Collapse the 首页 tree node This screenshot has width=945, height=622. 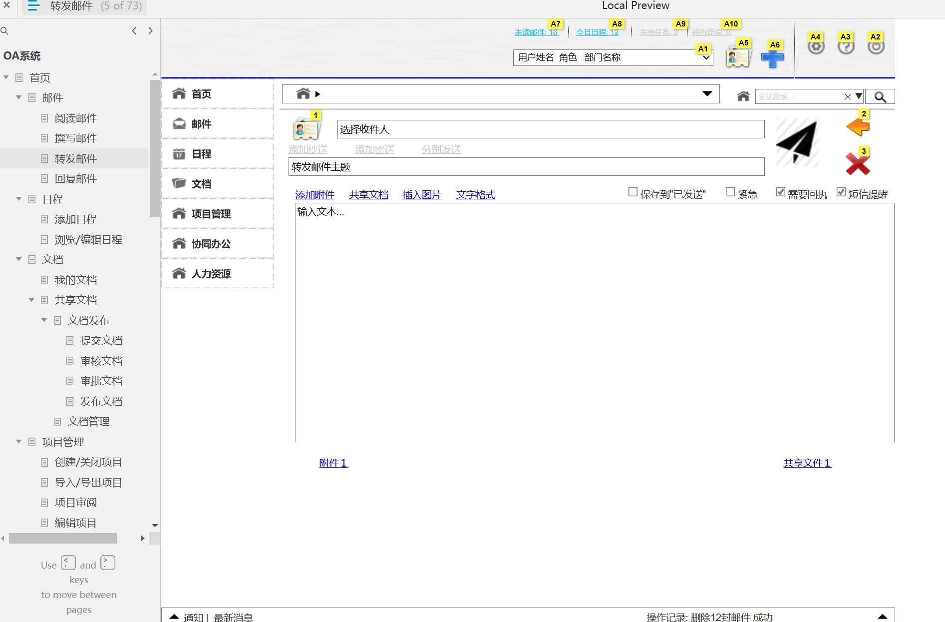click(6, 77)
